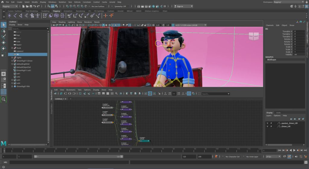Click the auto keyframe toggle icon

coord(215,157)
